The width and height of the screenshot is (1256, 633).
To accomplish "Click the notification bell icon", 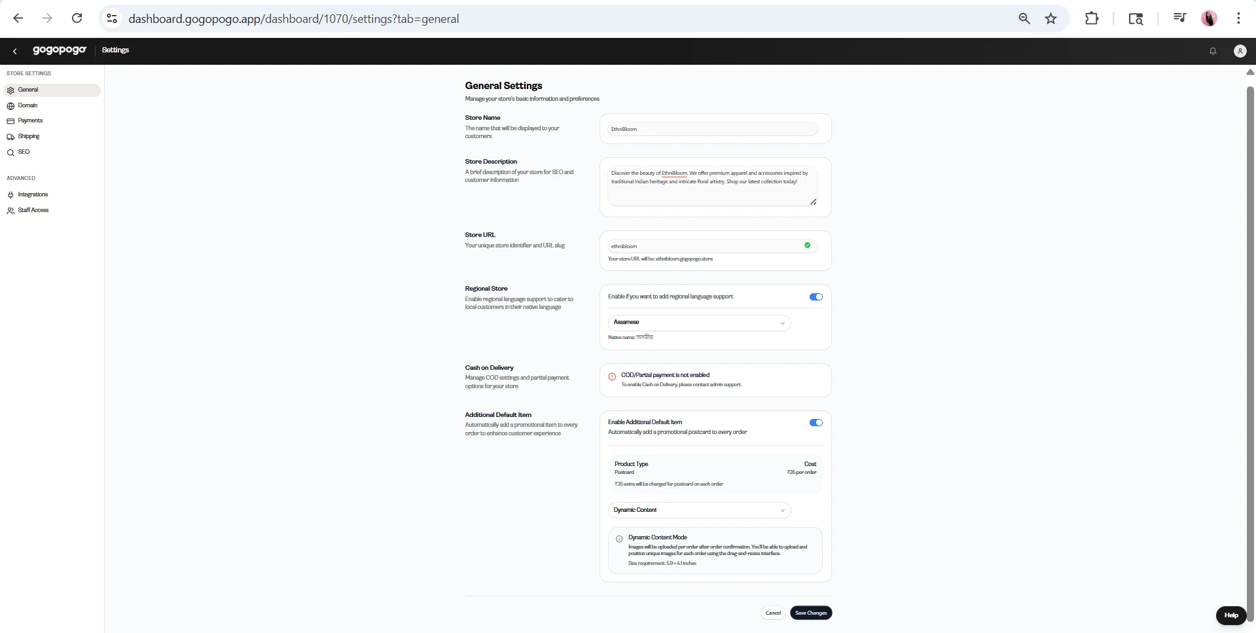I will [1213, 51].
